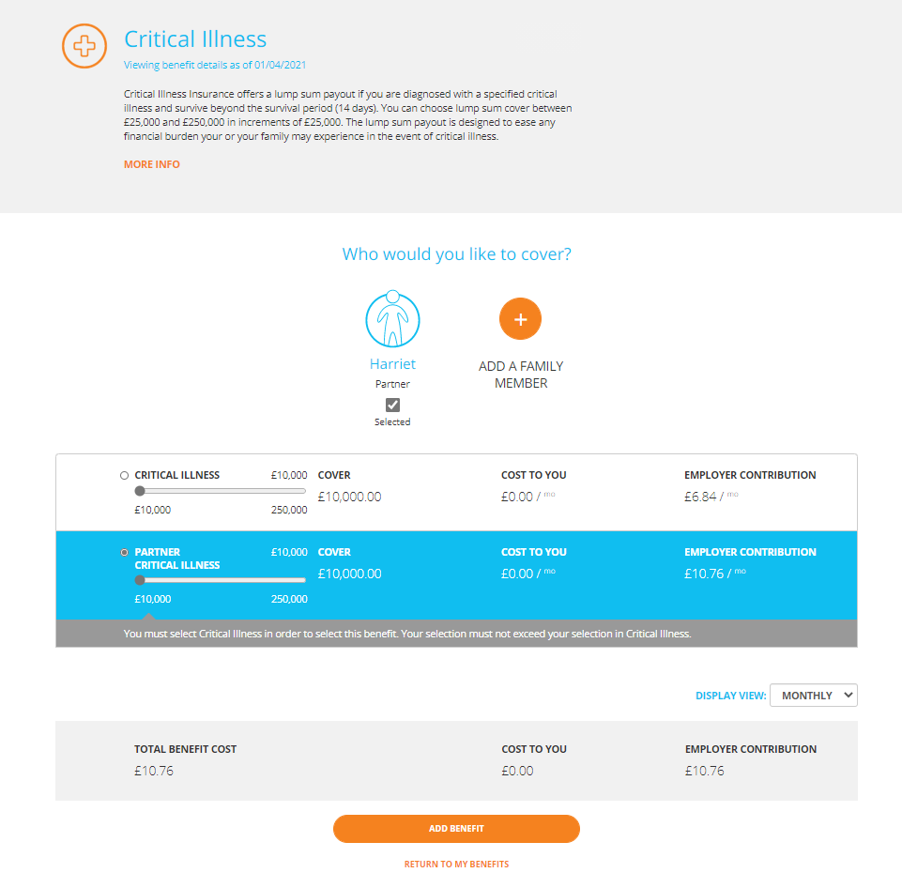Viewport: 902px width, 888px height.
Task: Open the Display View Monthly dropdown
Action: [x=814, y=696]
